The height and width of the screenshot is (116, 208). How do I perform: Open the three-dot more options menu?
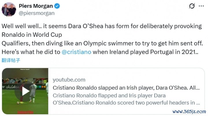point(202,6)
